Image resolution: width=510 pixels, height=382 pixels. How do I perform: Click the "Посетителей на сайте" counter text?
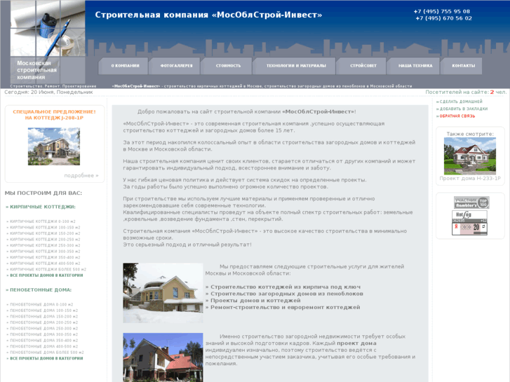[x=466, y=93]
